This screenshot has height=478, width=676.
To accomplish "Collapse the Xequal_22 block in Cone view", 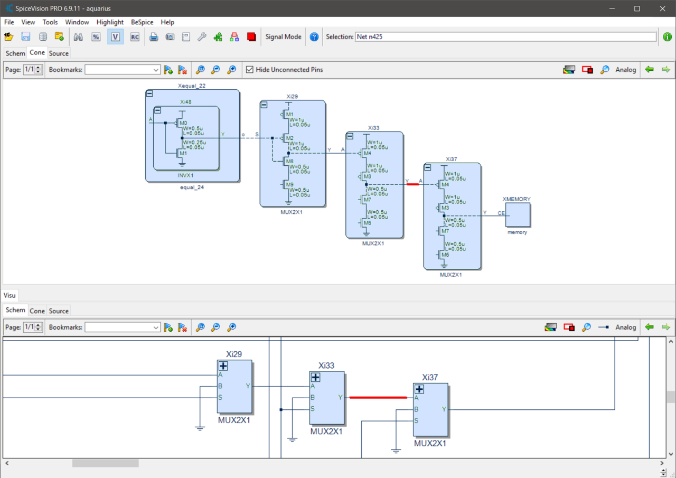I will click(x=149, y=93).
